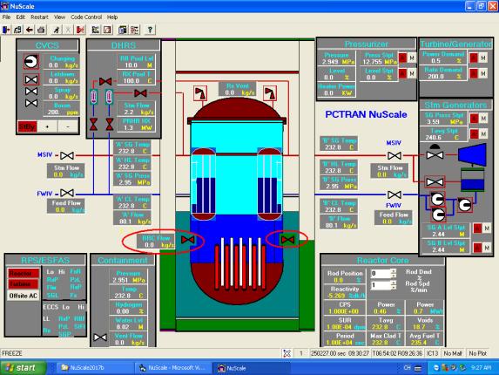Open the View menu

pyautogui.click(x=59, y=17)
